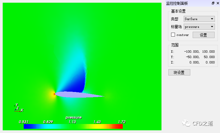The width and height of the screenshot is (220, 133).
Task: Click the red stagnation point at airfoil nose
Action: point(54,94)
